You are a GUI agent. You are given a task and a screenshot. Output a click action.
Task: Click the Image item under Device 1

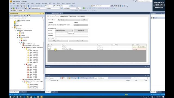click(x=22, y=32)
